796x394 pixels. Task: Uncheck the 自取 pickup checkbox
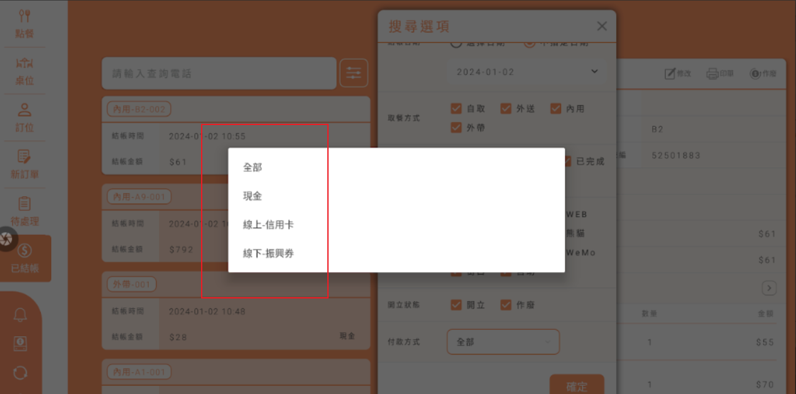pos(456,109)
